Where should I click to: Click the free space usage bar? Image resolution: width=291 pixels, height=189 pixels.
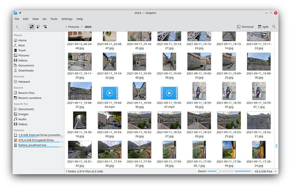(x=243, y=171)
